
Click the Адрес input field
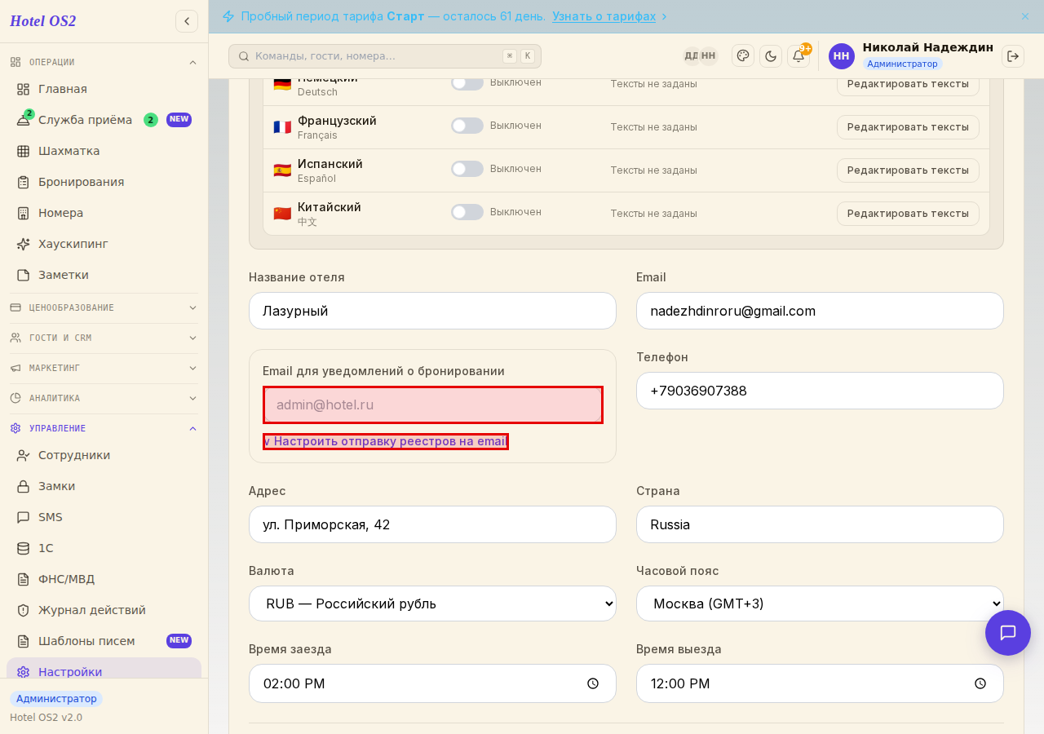coord(432,524)
